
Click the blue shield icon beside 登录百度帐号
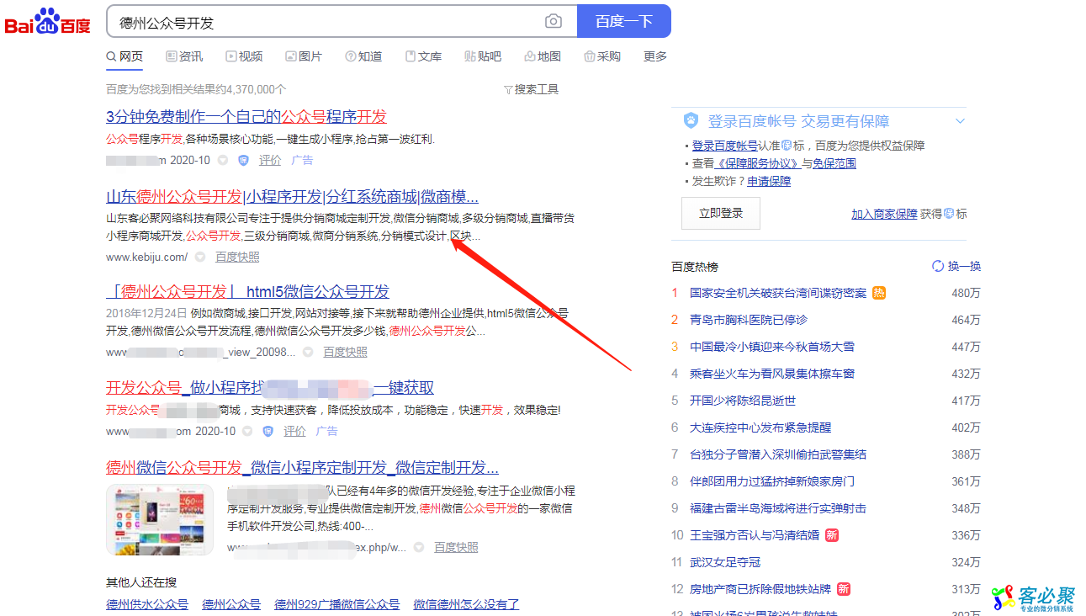691,121
